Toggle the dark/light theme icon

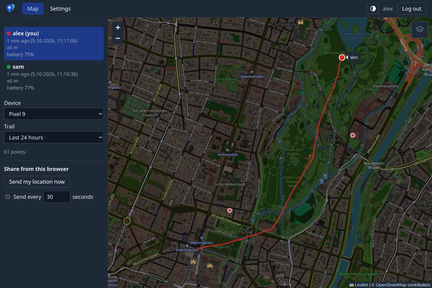click(x=373, y=9)
